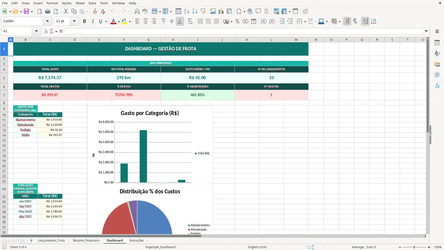Open the File menu
The height and width of the screenshot is (250, 444).
pyautogui.click(x=5, y=3)
